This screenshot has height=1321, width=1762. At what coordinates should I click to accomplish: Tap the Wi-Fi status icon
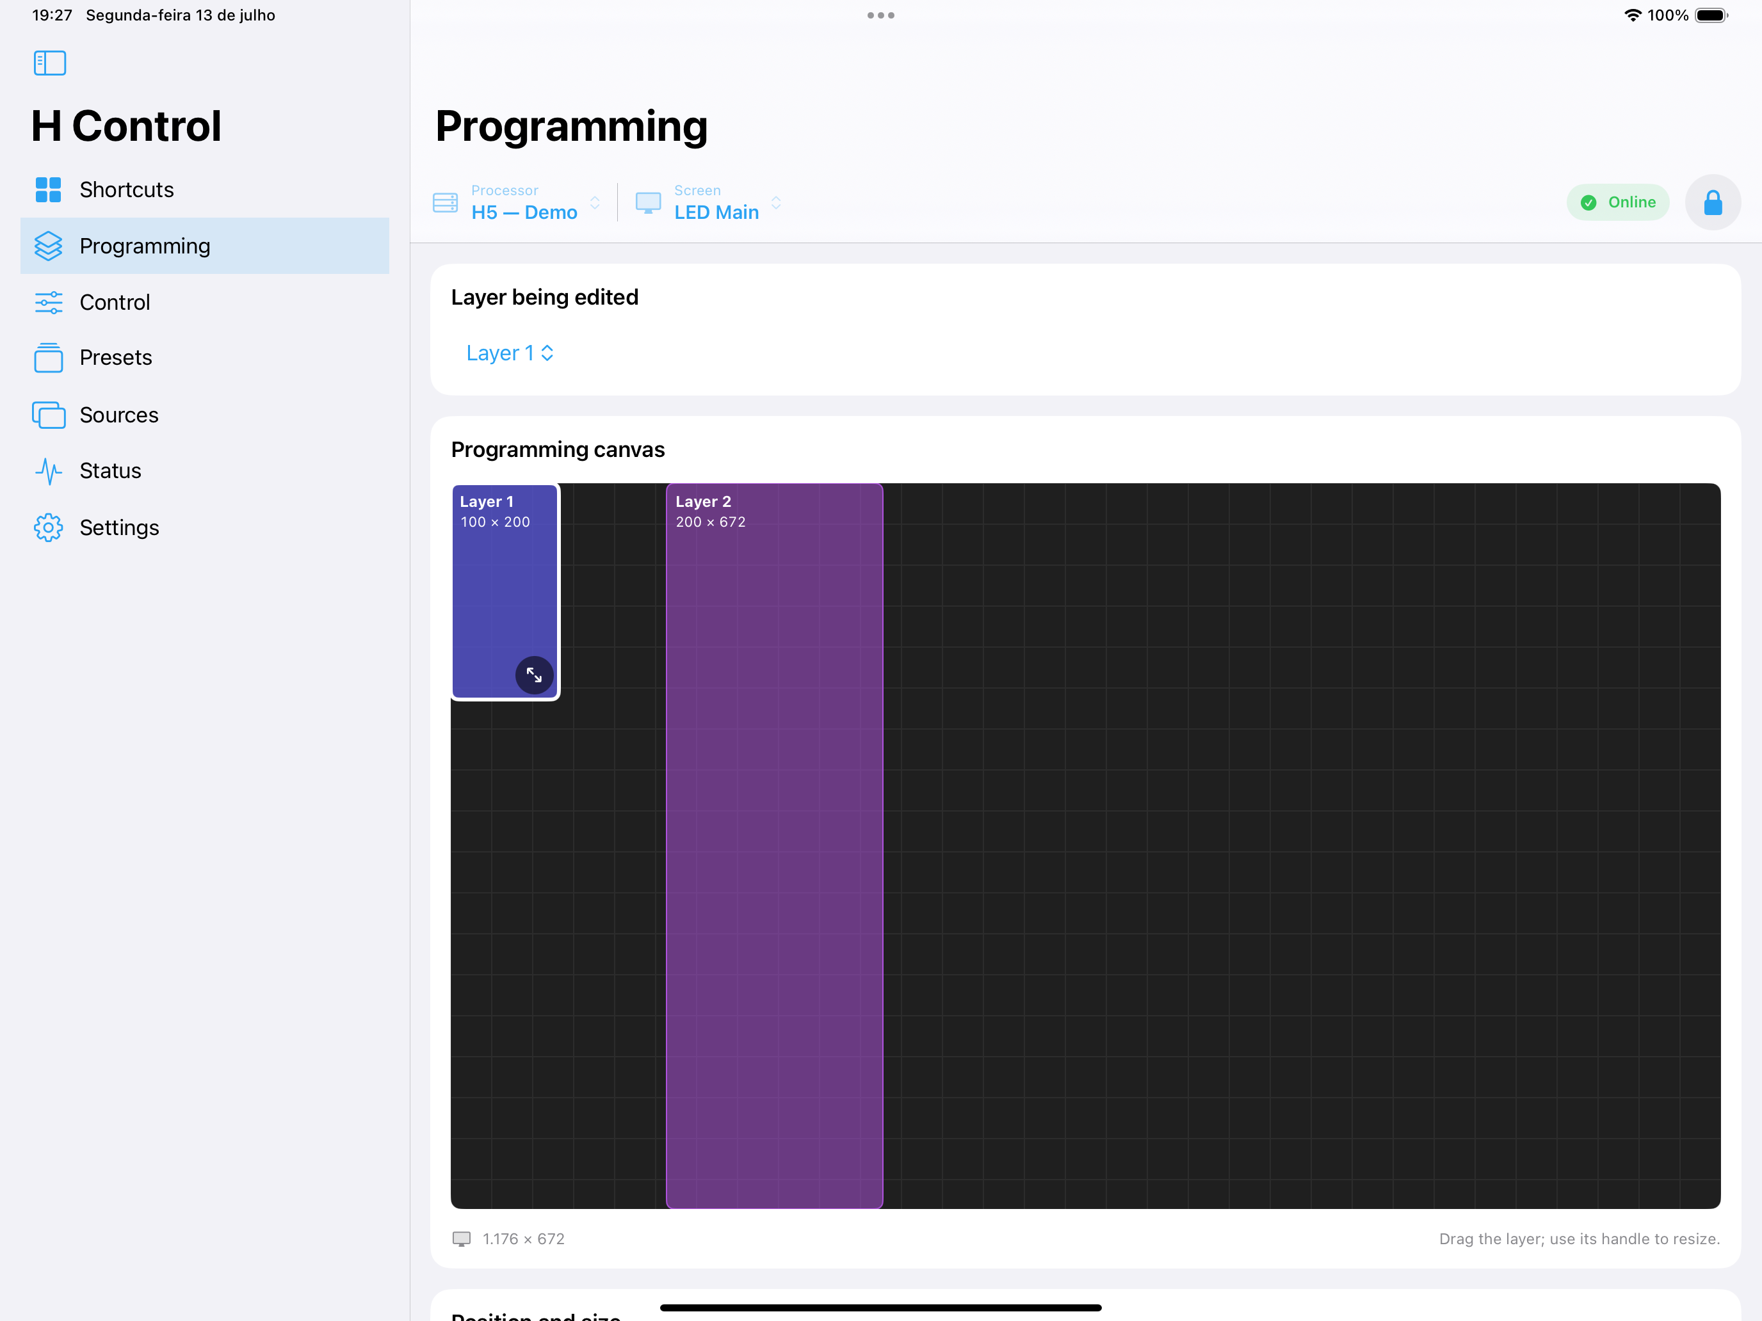point(1633,15)
